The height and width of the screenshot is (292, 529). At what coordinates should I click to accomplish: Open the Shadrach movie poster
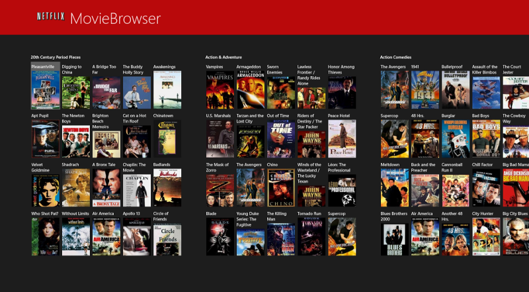[76, 187]
